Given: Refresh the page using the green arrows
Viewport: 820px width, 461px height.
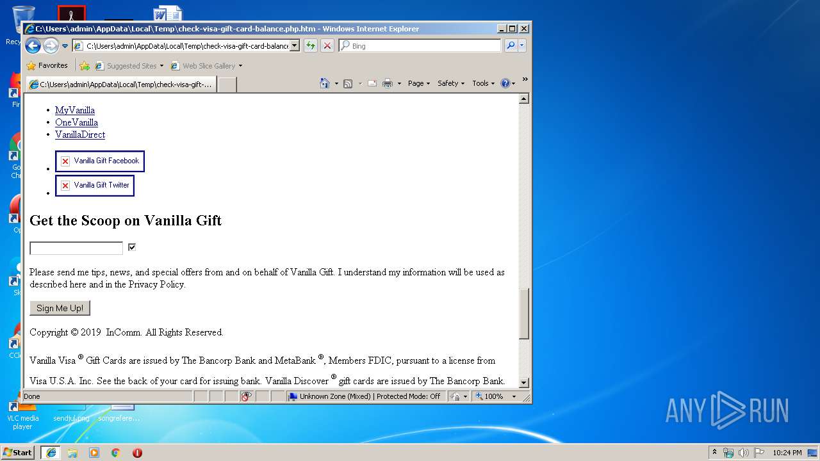Looking at the screenshot, I should pyautogui.click(x=311, y=46).
